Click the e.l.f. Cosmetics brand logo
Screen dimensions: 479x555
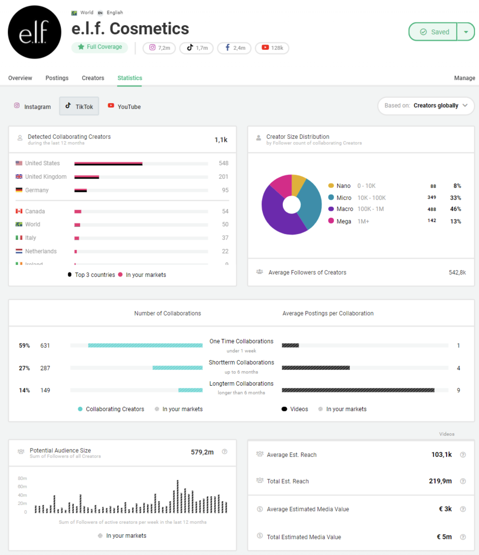34,32
